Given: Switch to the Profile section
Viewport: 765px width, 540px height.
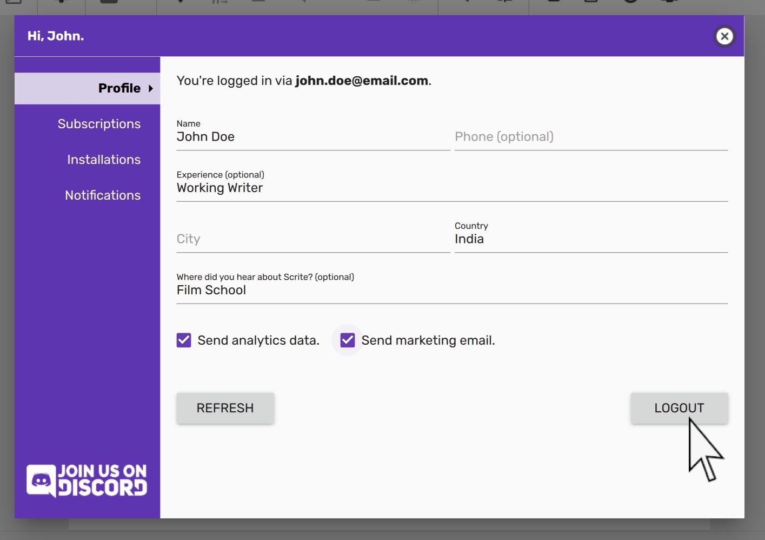Looking at the screenshot, I should coord(119,88).
